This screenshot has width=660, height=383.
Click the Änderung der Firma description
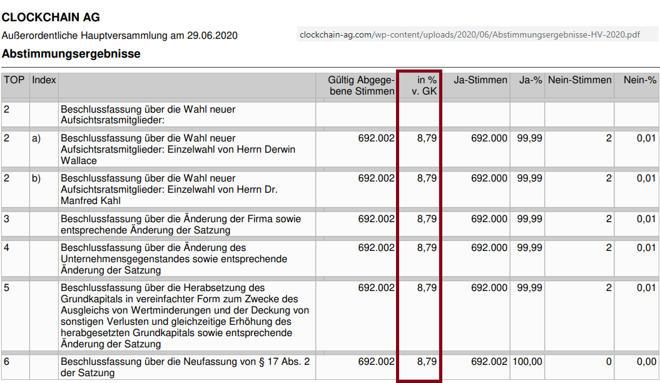coord(181,224)
